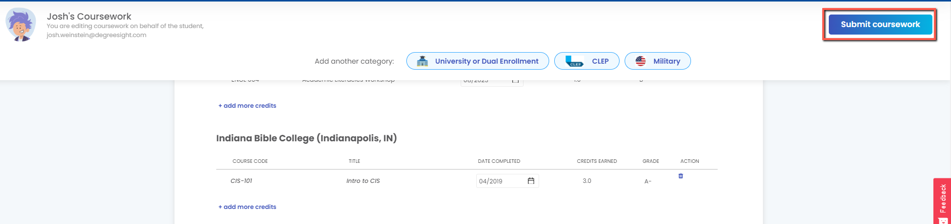
Task: Click the smiley icon below Feedback
Action: pyautogui.click(x=943, y=220)
